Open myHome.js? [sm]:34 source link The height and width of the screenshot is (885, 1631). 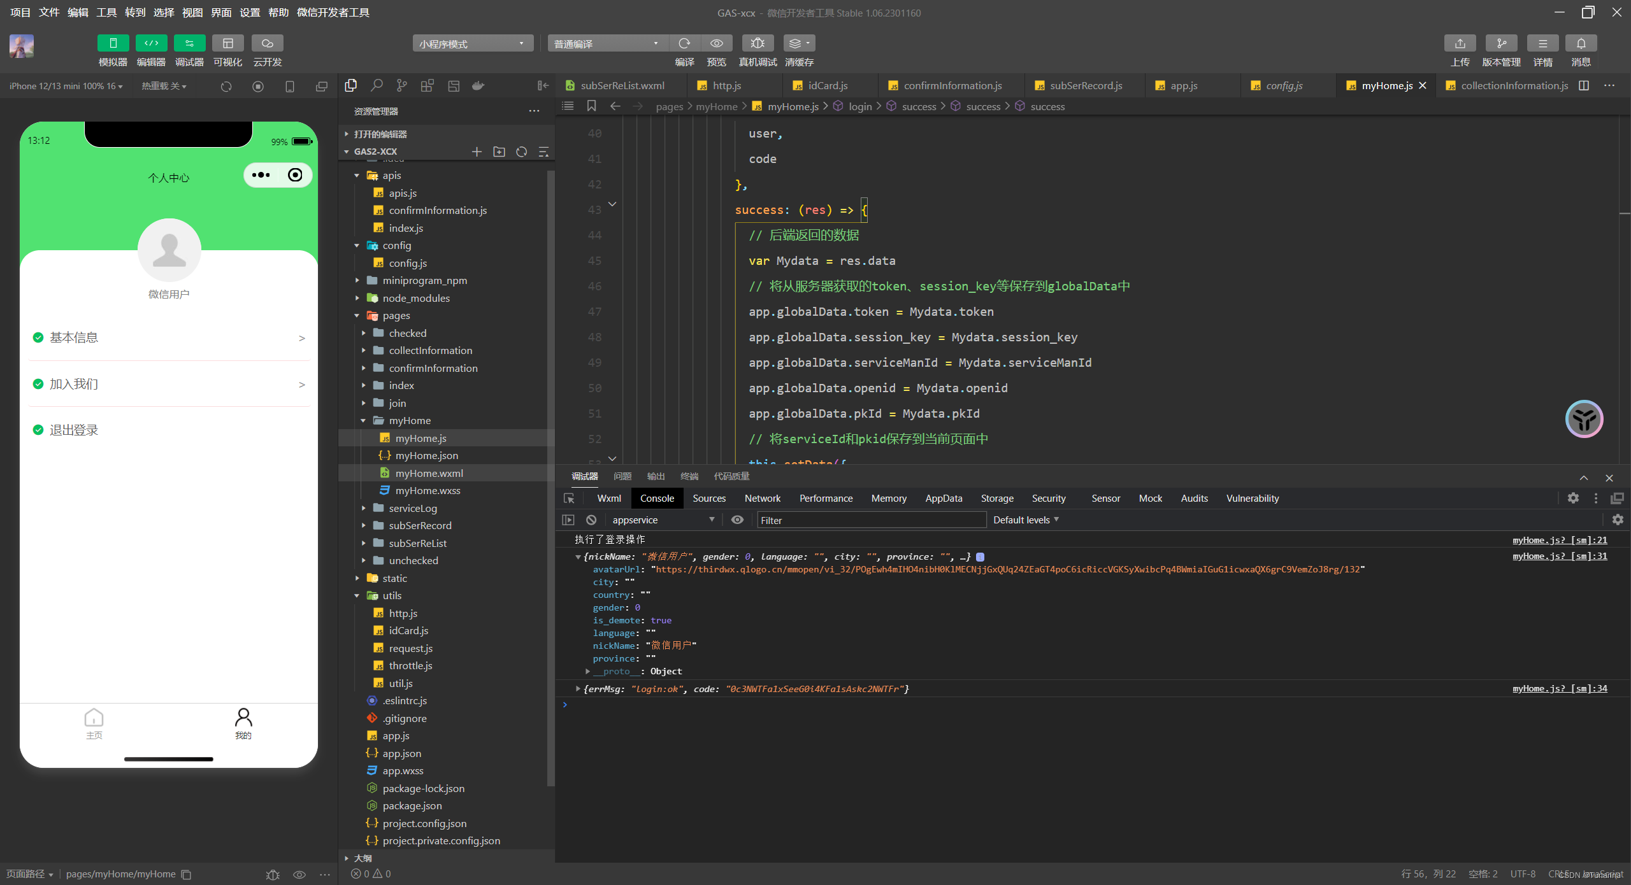point(1560,688)
